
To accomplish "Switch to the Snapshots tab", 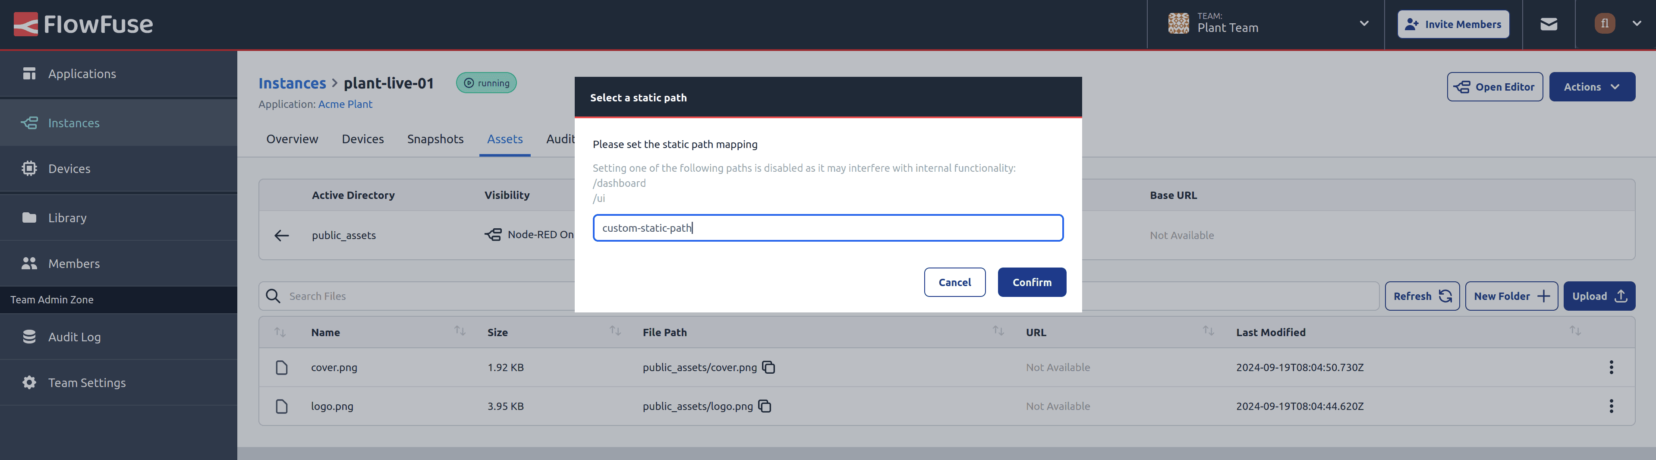I will pyautogui.click(x=435, y=139).
